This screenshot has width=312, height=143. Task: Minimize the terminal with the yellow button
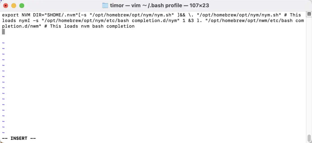[14, 6]
